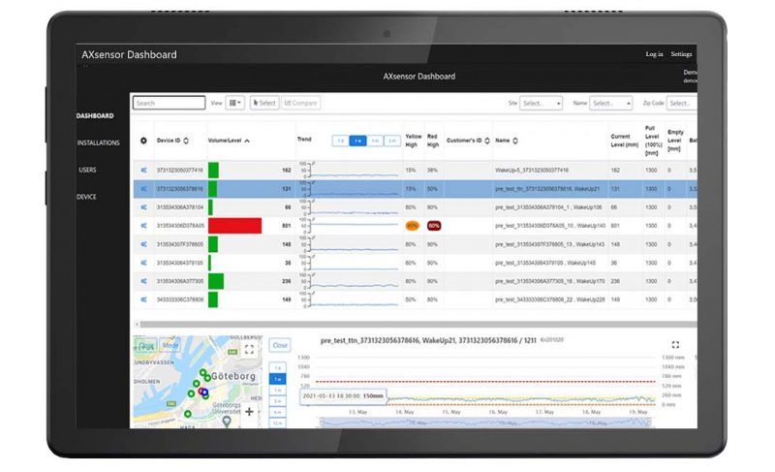Select row WakeUp-5_3731323050377416
Viewport: 775px width, 472px height.
416,170
